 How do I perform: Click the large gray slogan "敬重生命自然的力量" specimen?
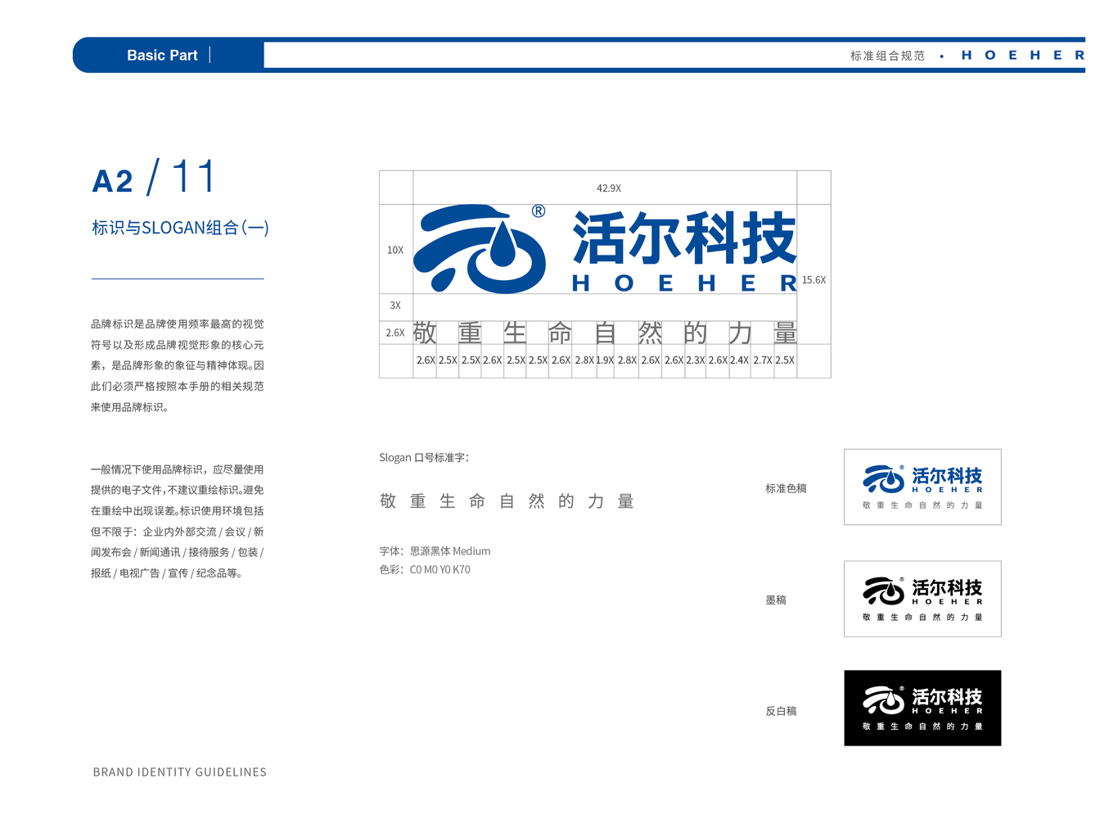(507, 501)
